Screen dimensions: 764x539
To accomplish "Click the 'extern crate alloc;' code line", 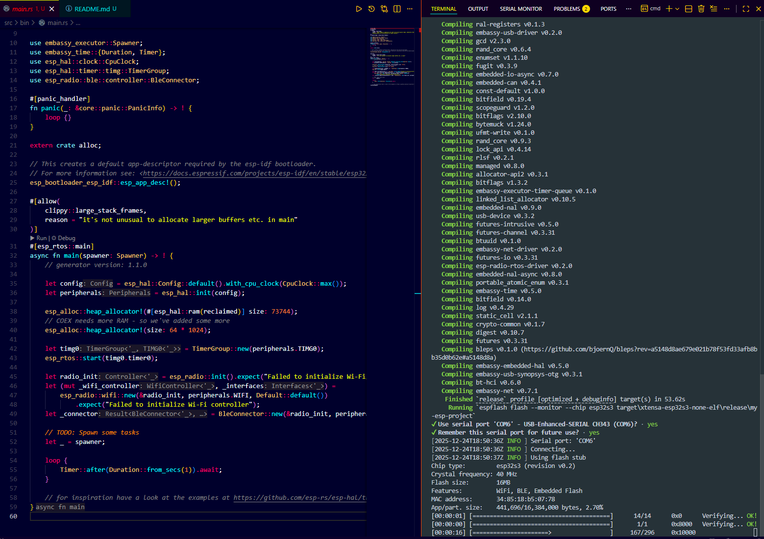I will coord(65,146).
